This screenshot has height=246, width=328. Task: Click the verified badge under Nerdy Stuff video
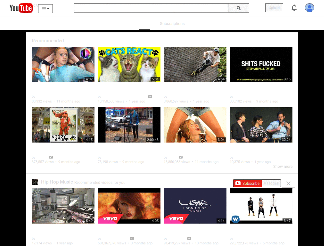point(51,157)
